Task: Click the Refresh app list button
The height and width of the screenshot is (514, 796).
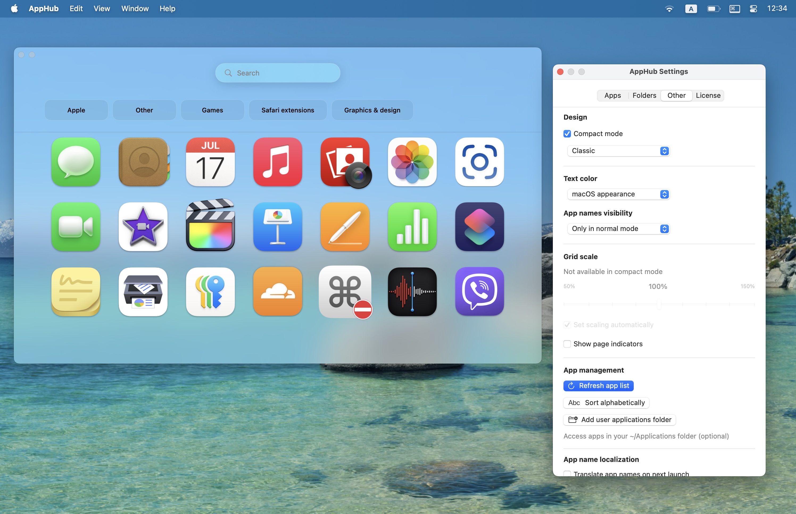Action: click(598, 386)
